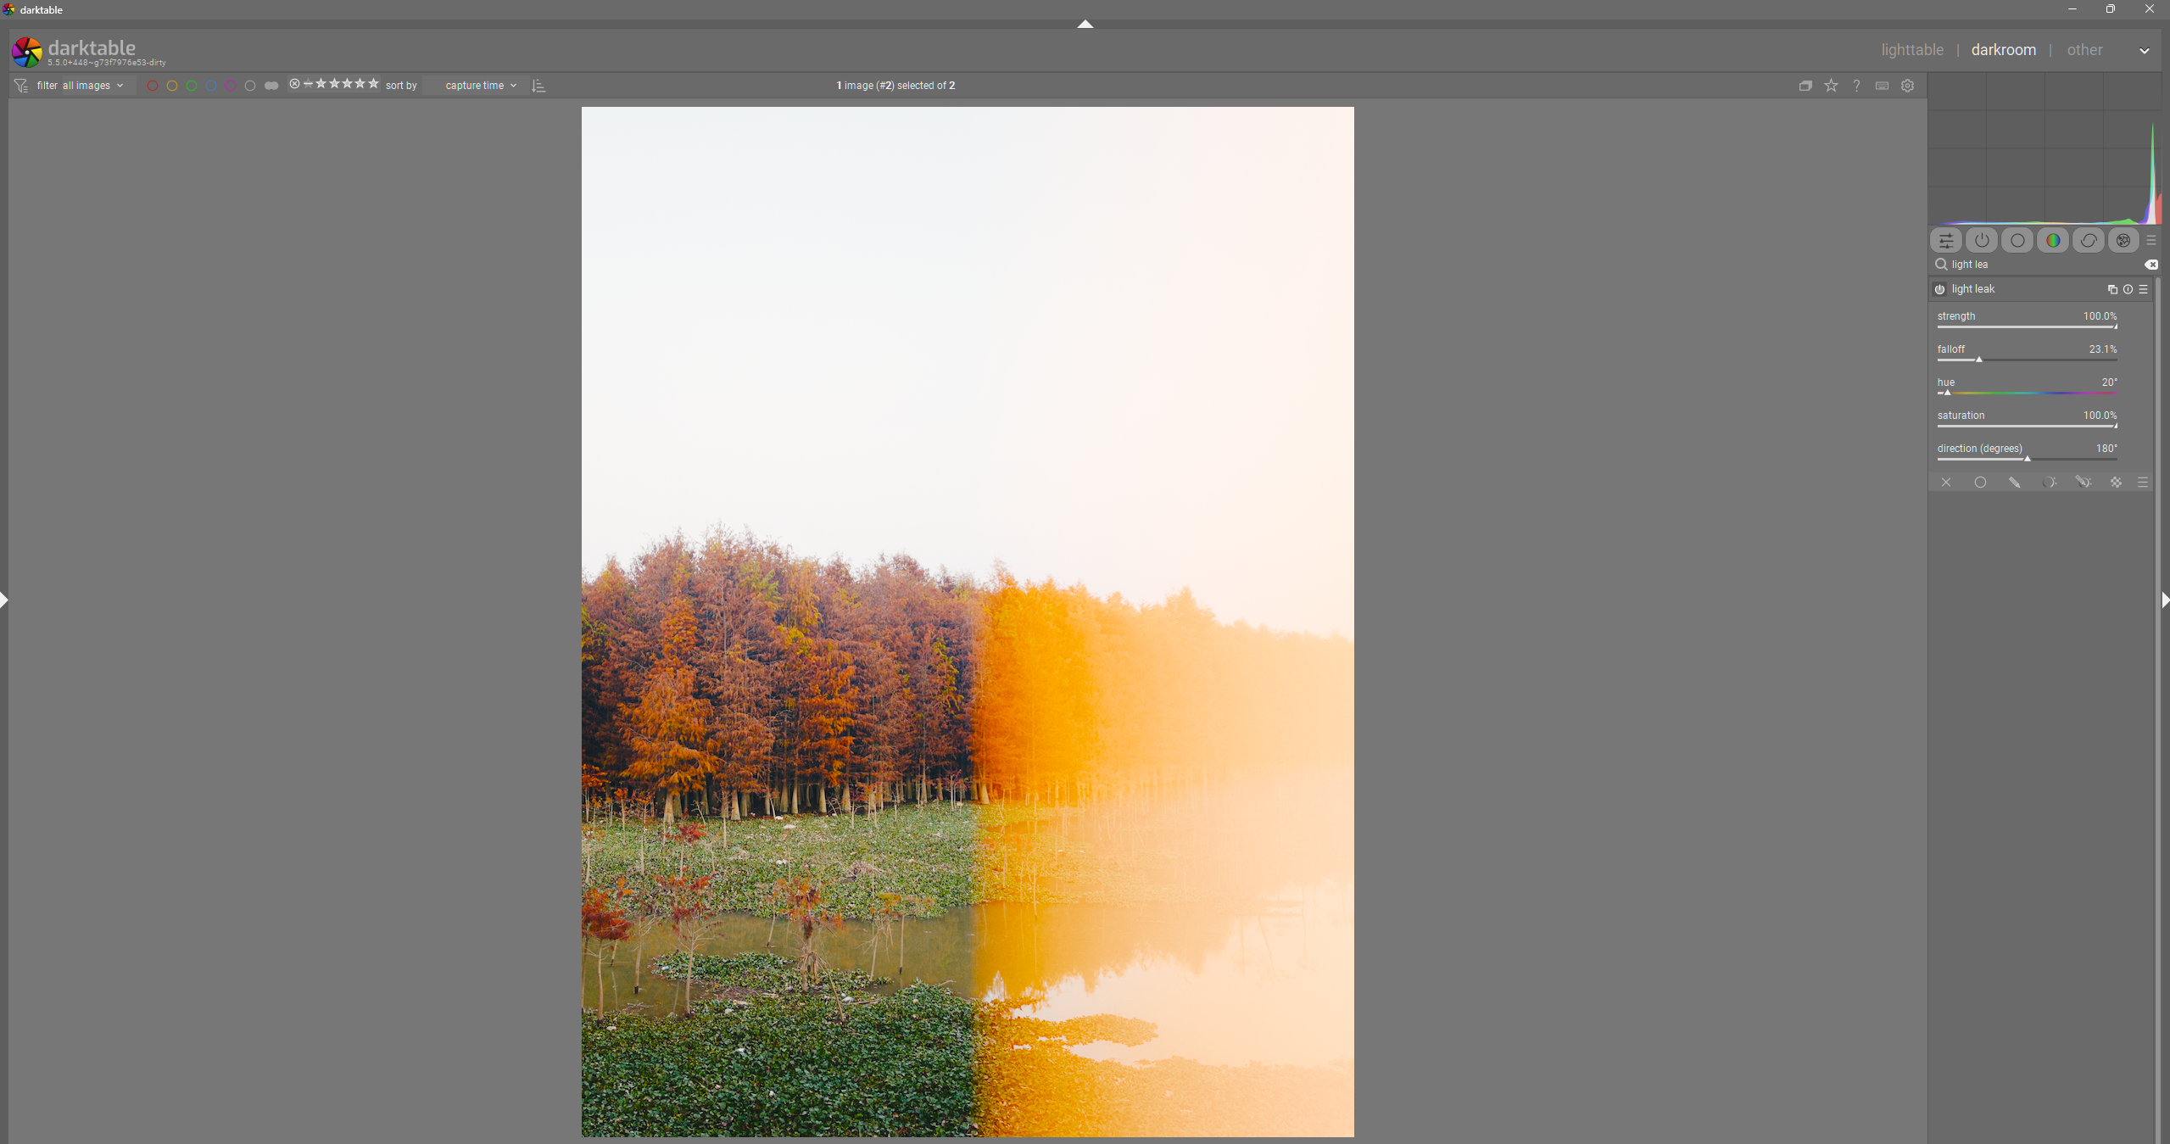Open the light leak multiple instances menu
This screenshot has height=1144, width=2170.
2111,290
